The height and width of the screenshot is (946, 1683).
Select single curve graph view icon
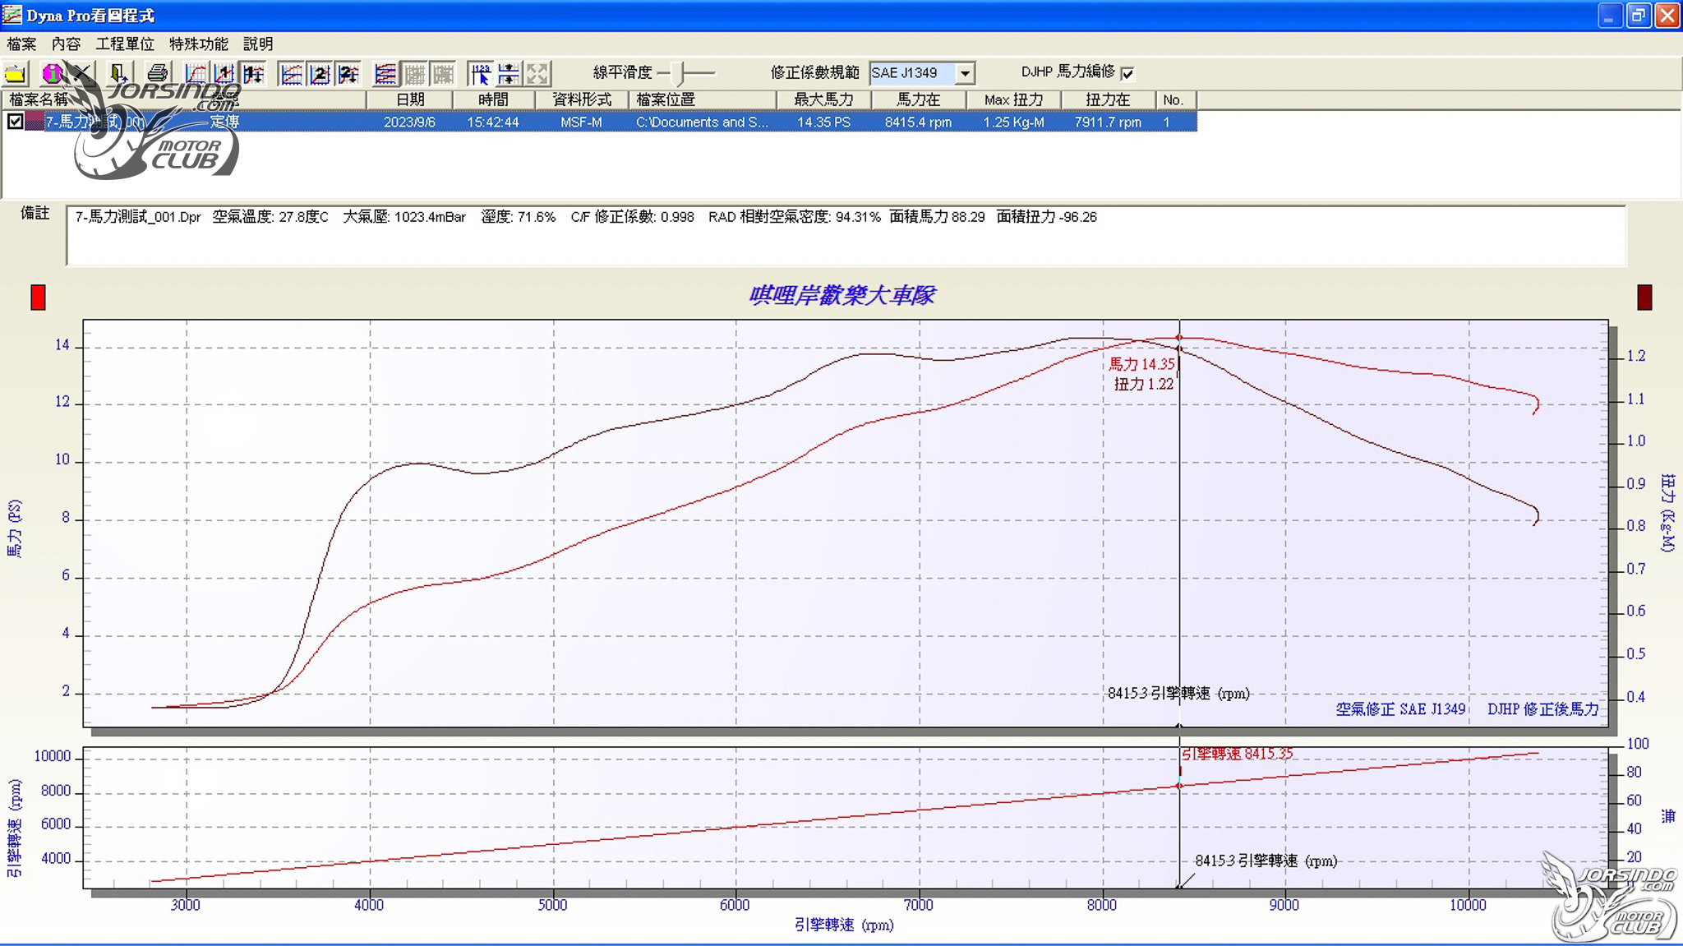point(196,74)
